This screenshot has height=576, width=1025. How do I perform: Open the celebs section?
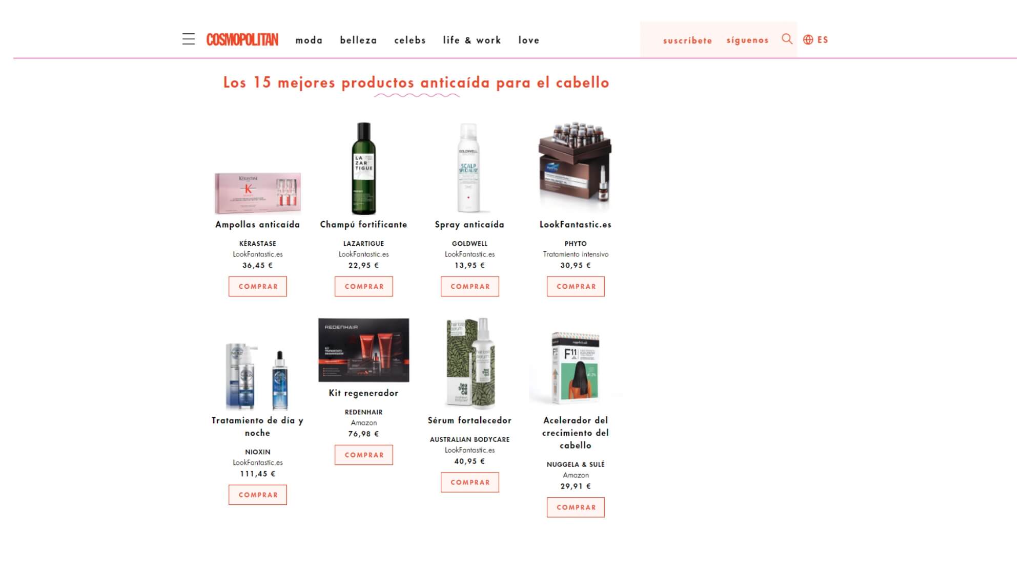[x=410, y=40]
